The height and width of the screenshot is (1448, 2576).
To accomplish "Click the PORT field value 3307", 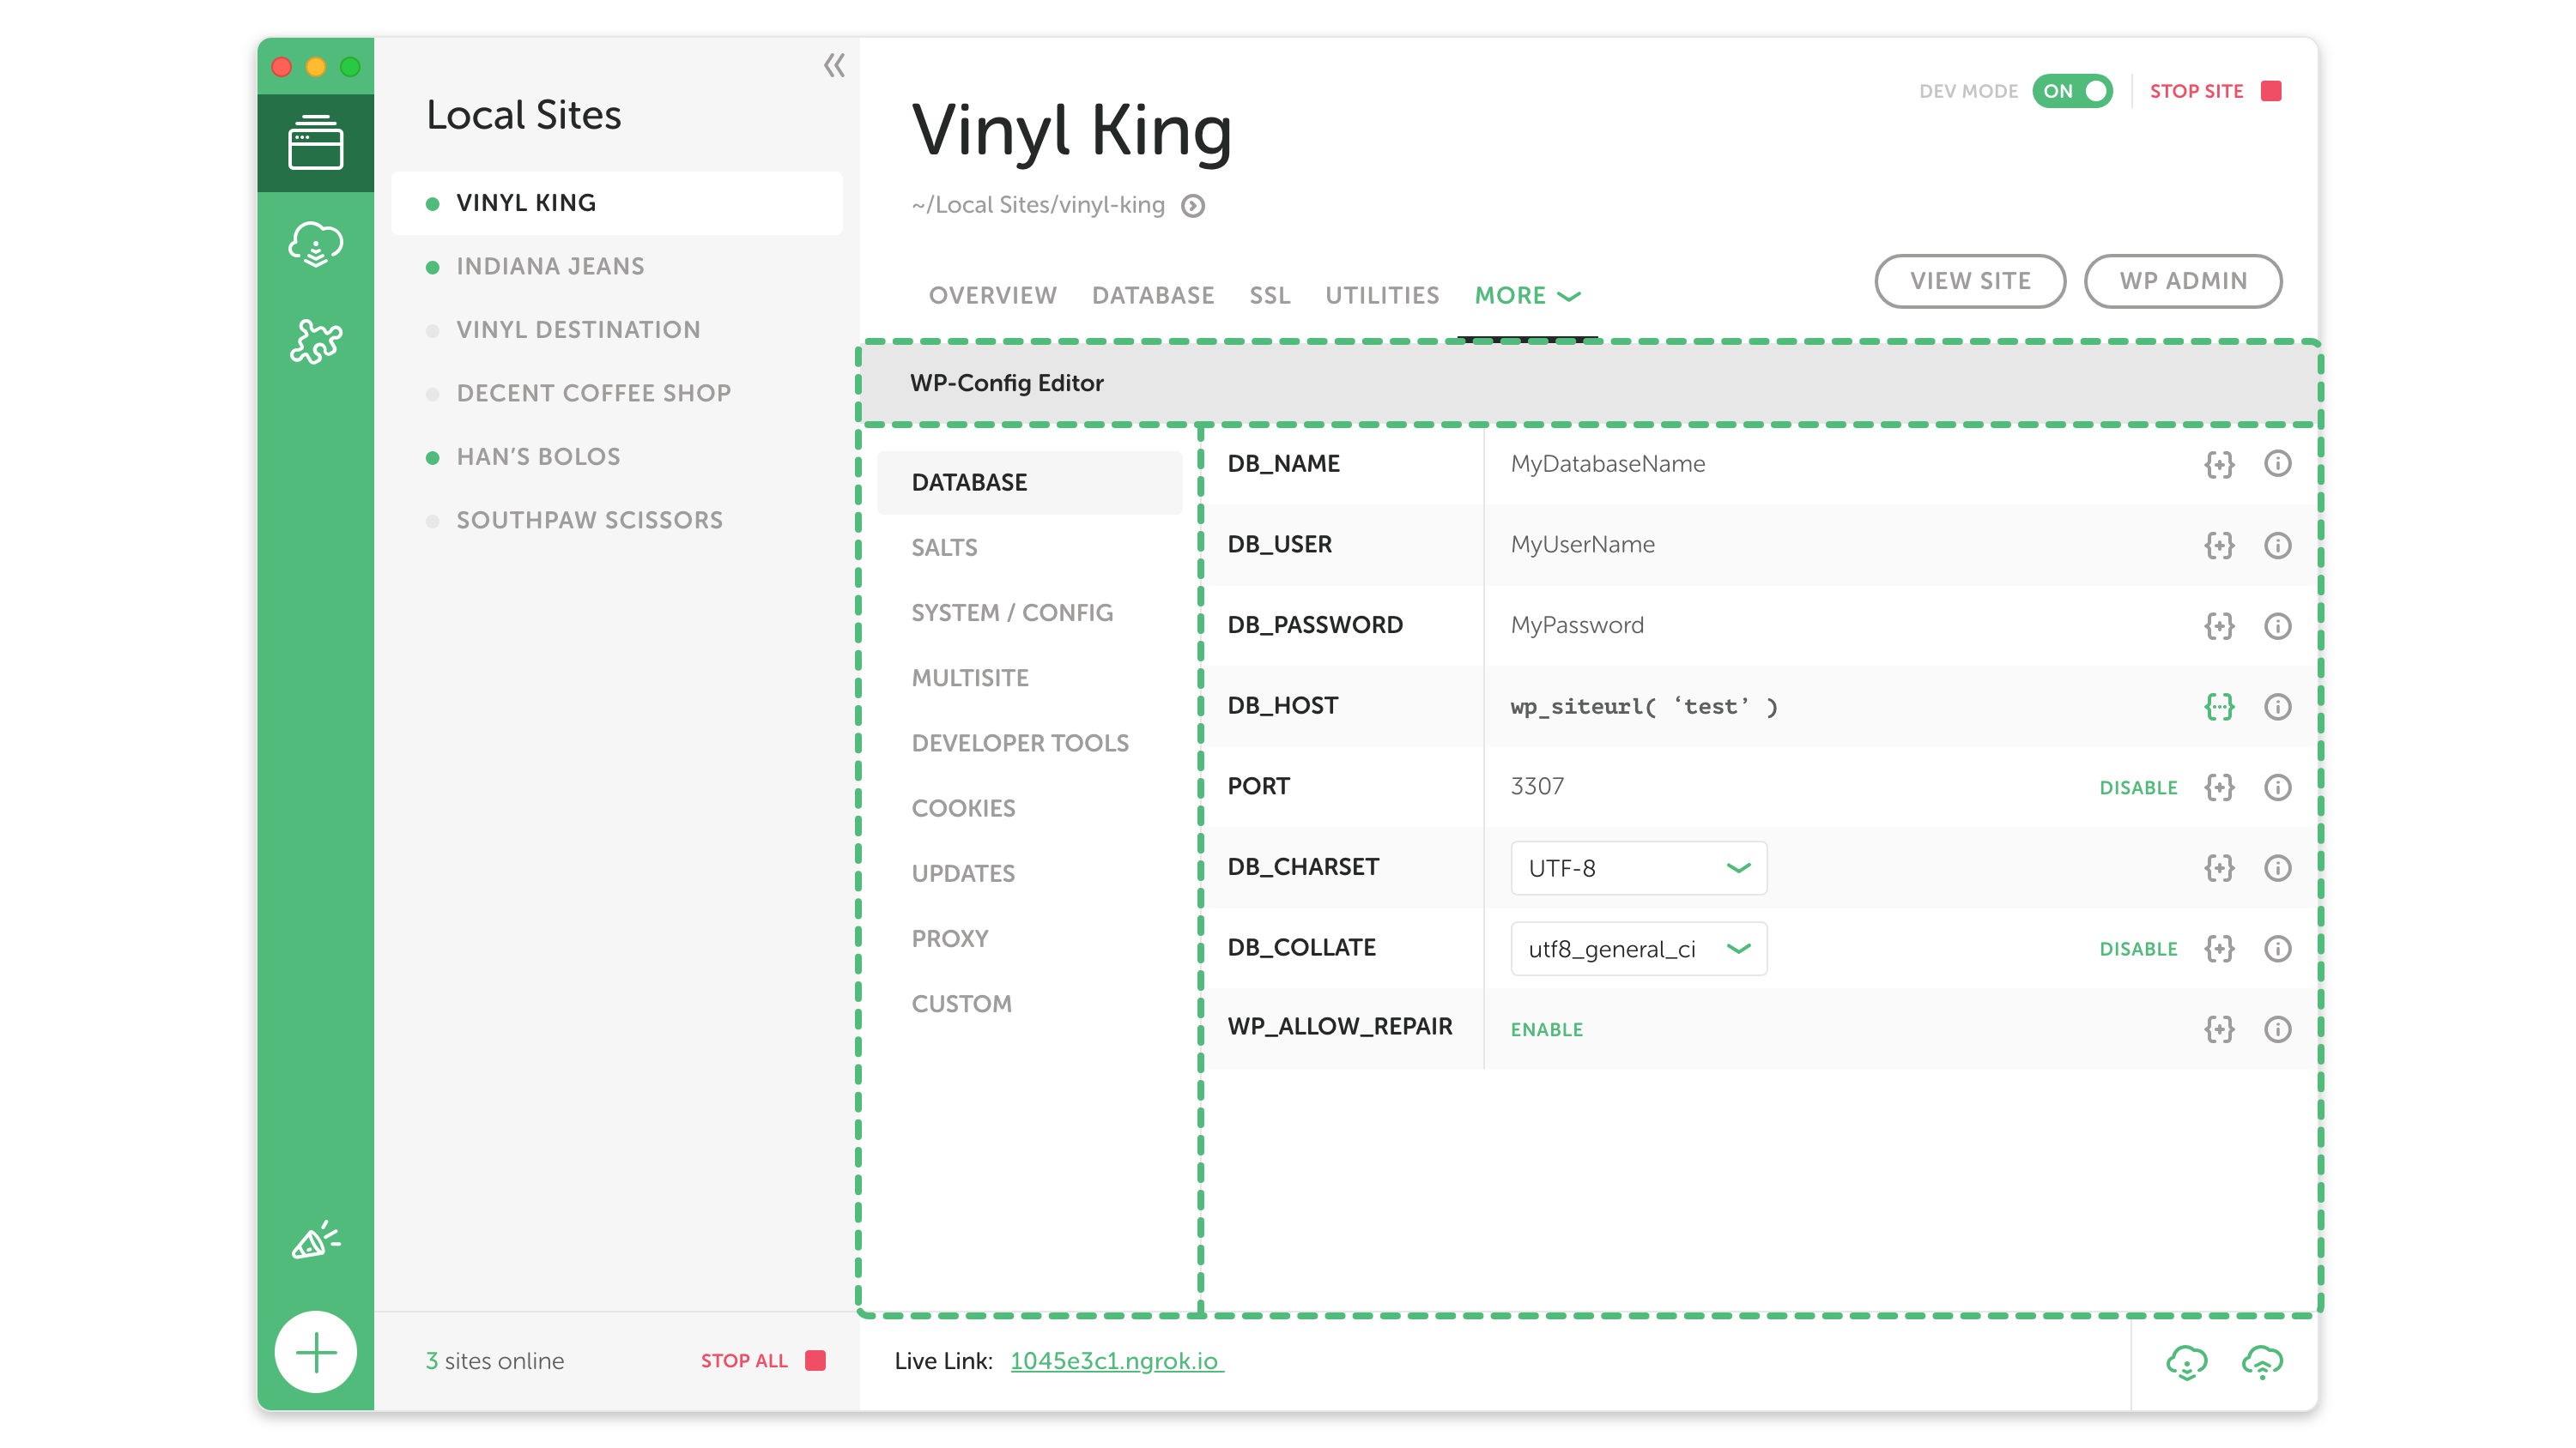I will 1537,787.
